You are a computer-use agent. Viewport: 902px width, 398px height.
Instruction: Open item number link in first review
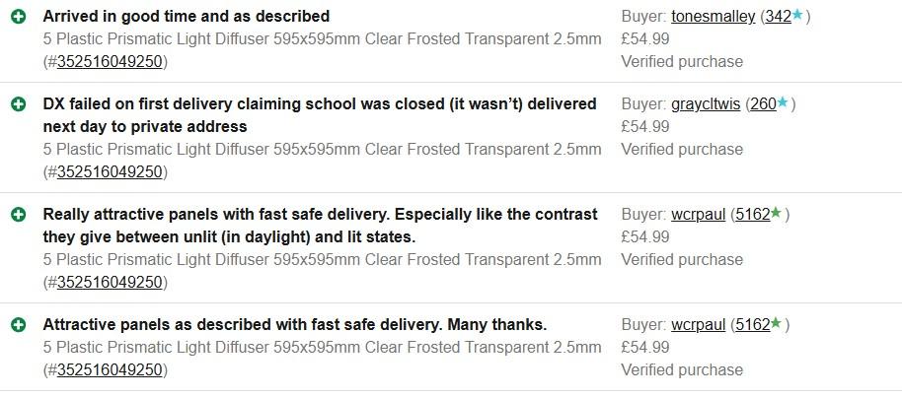110,61
